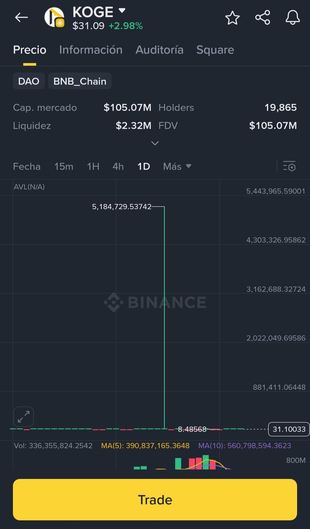Tap the yellow Trade button

(x=155, y=499)
